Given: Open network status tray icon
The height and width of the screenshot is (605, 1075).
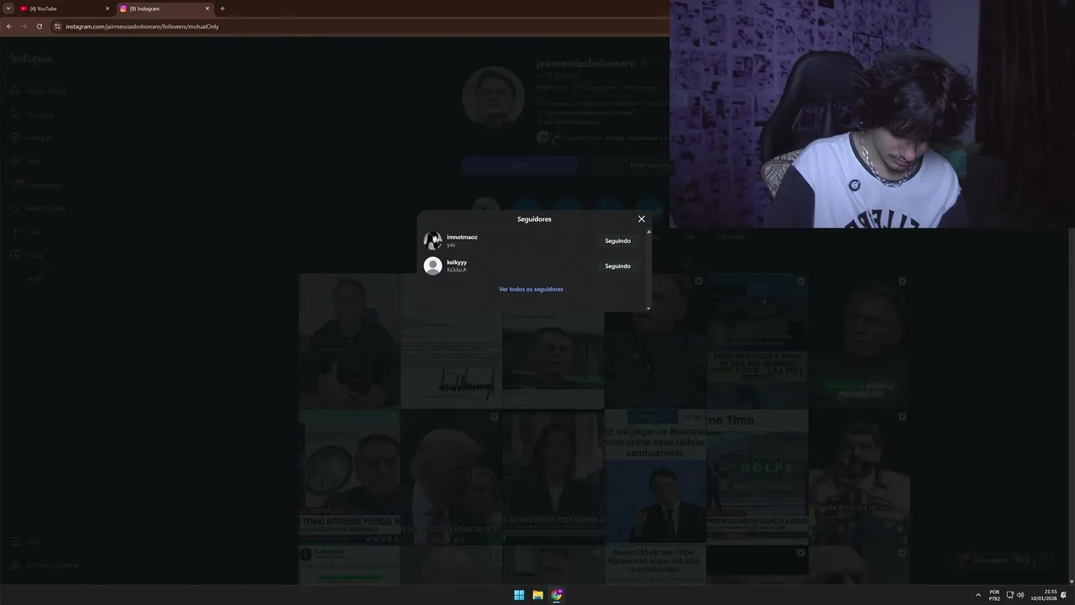Looking at the screenshot, I should 1009,595.
